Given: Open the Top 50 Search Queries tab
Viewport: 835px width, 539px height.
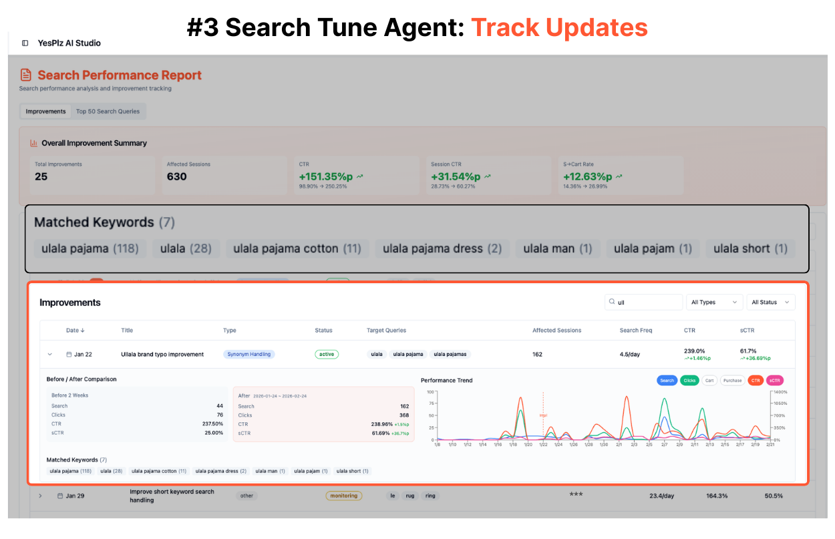Looking at the screenshot, I should [x=108, y=112].
